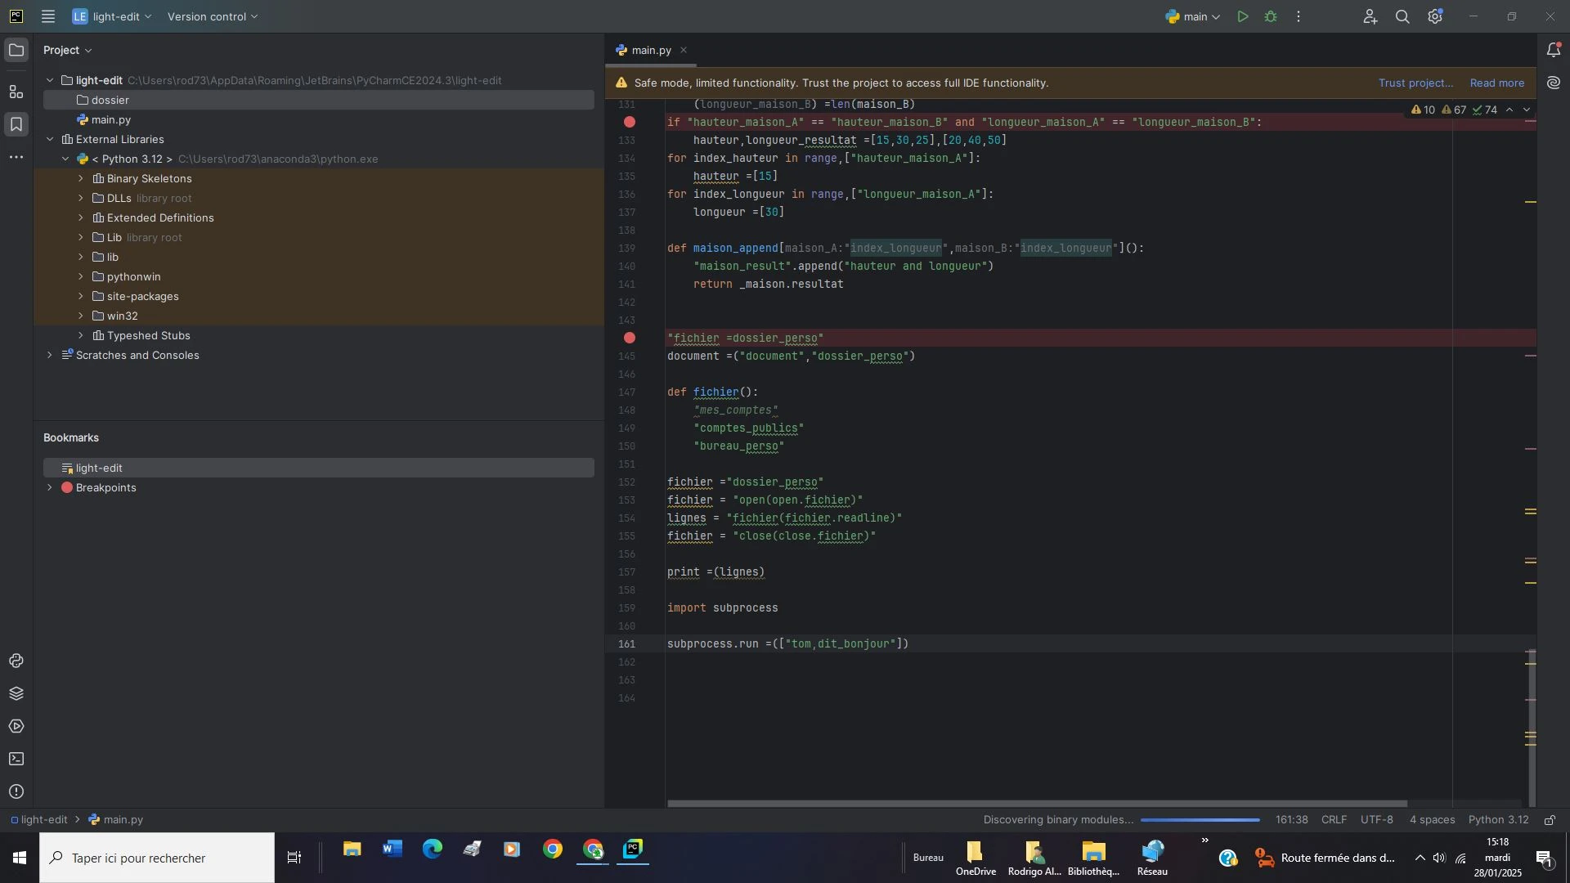Open the Python Console tool window
The width and height of the screenshot is (1570, 883).
(16, 661)
